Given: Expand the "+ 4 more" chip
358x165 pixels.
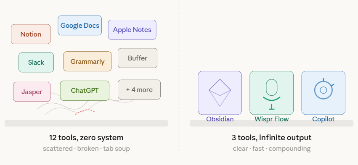Looking at the screenshot, I should [139, 89].
